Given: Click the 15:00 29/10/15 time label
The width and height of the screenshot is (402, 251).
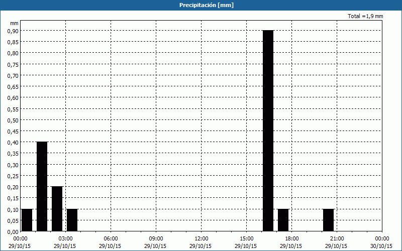Looking at the screenshot, I should (x=246, y=242).
